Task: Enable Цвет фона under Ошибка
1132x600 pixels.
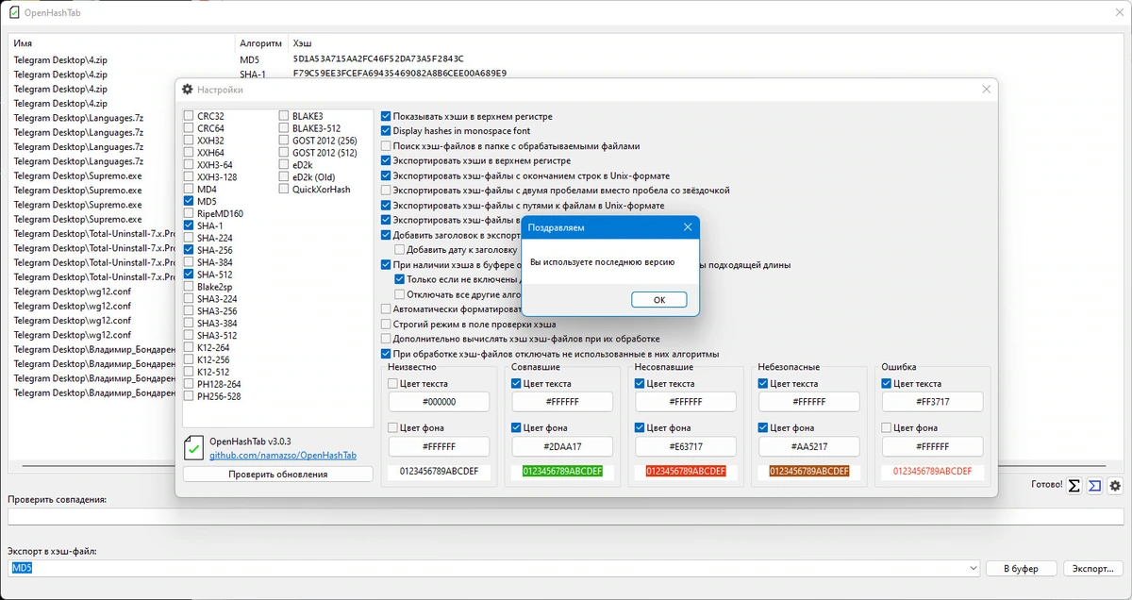Action: pyautogui.click(x=887, y=427)
